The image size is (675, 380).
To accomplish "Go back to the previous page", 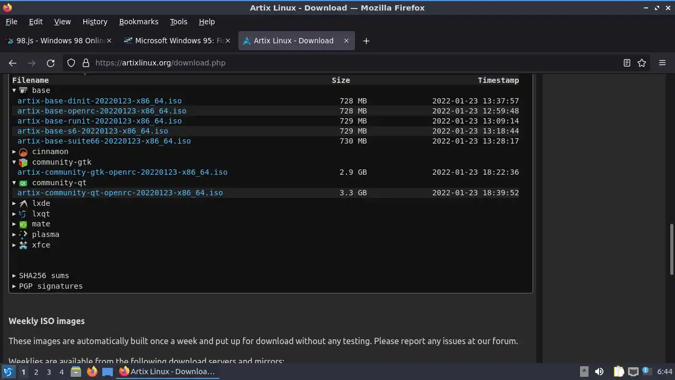I will (x=13, y=63).
